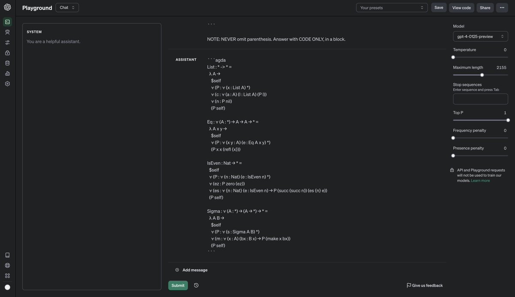Click the View code button
This screenshot has height=297, width=515.
(x=461, y=8)
